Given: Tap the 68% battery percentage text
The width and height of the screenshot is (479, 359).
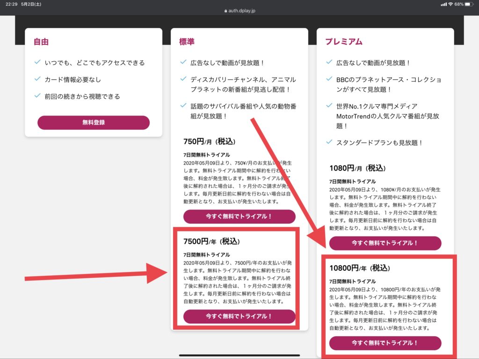Looking at the screenshot, I should tap(459, 4).
